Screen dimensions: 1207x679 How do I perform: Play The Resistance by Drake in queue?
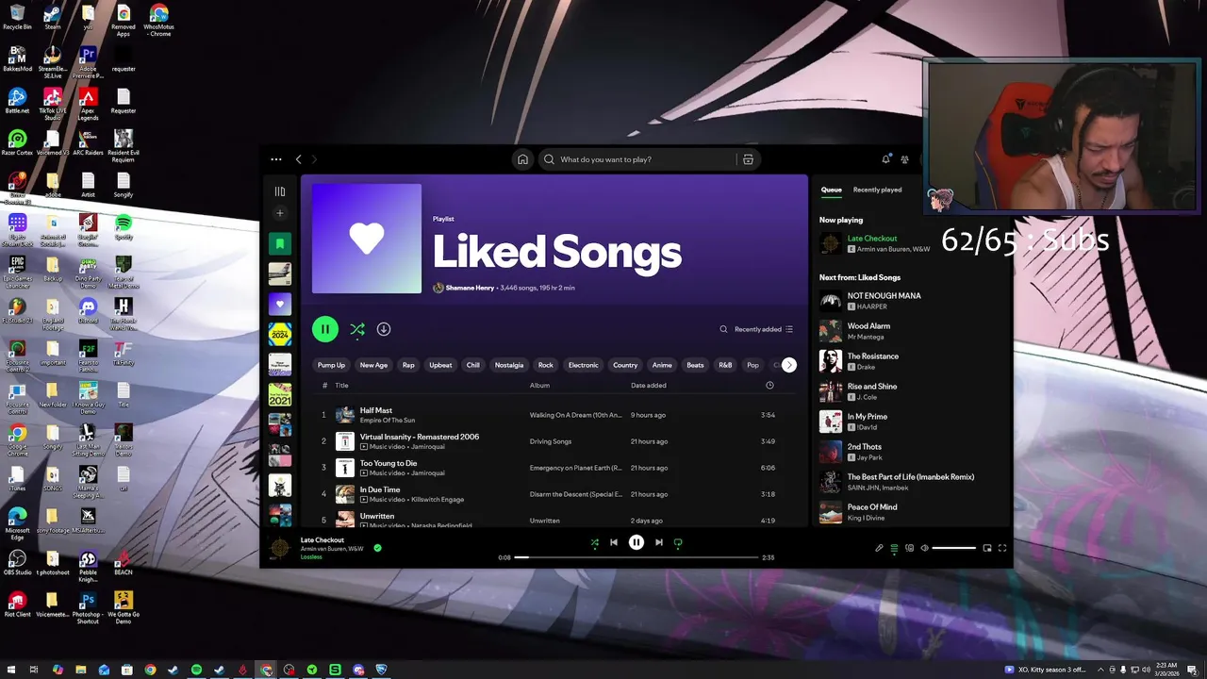tap(910, 361)
